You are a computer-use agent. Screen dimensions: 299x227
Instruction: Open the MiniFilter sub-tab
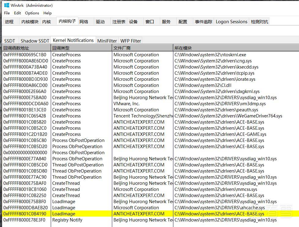click(x=107, y=41)
